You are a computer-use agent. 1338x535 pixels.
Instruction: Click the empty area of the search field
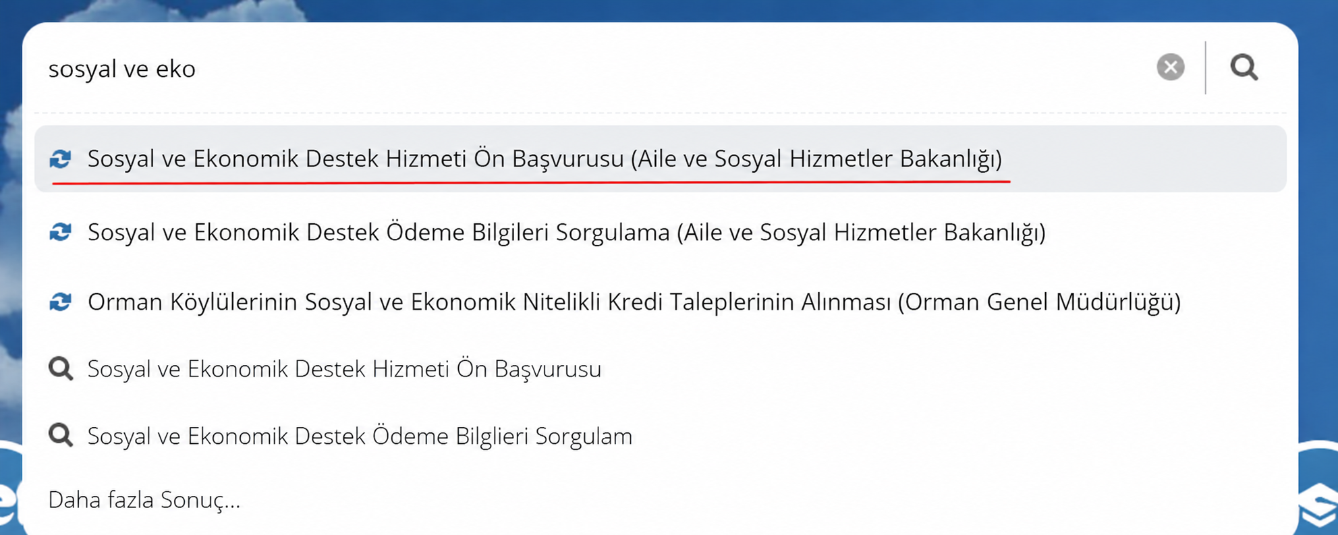pos(675,67)
